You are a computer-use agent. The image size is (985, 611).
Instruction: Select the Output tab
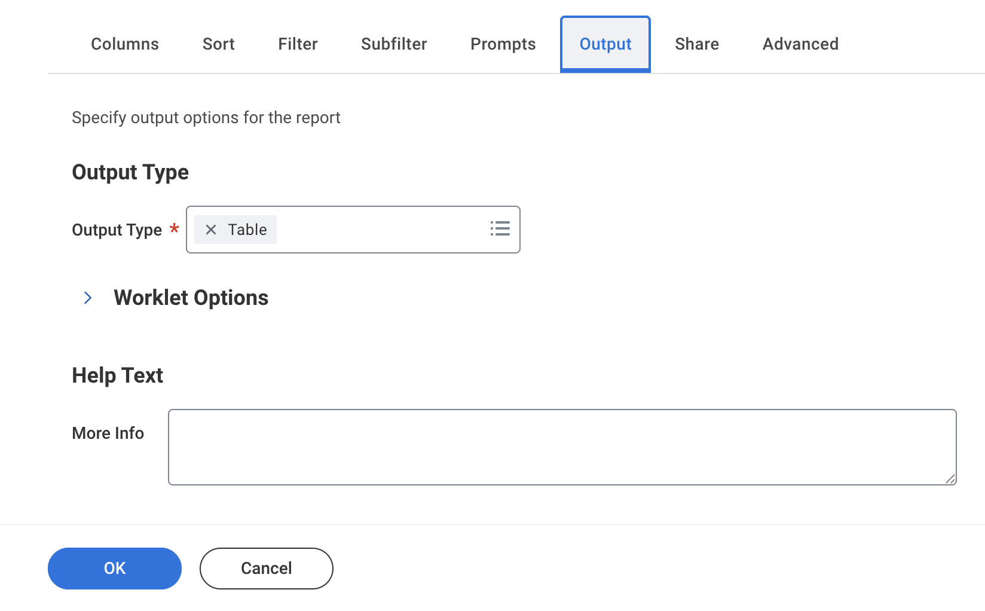[605, 44]
